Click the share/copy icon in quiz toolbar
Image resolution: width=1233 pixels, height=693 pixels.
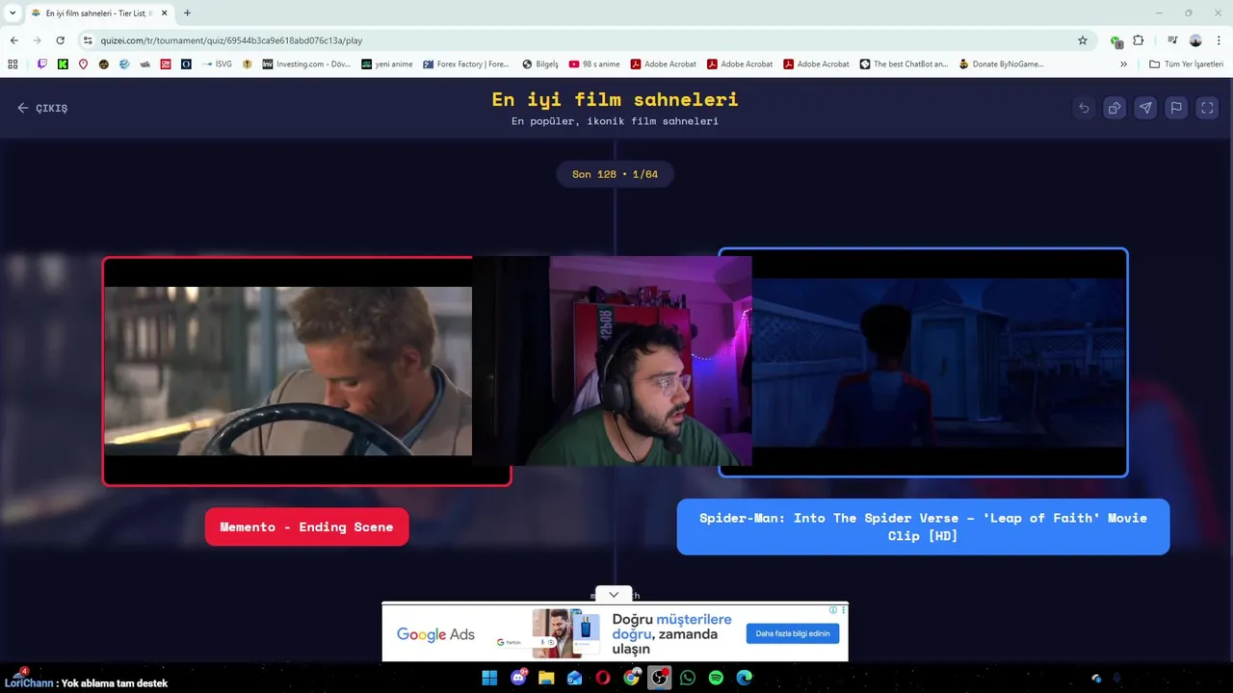coord(1115,108)
